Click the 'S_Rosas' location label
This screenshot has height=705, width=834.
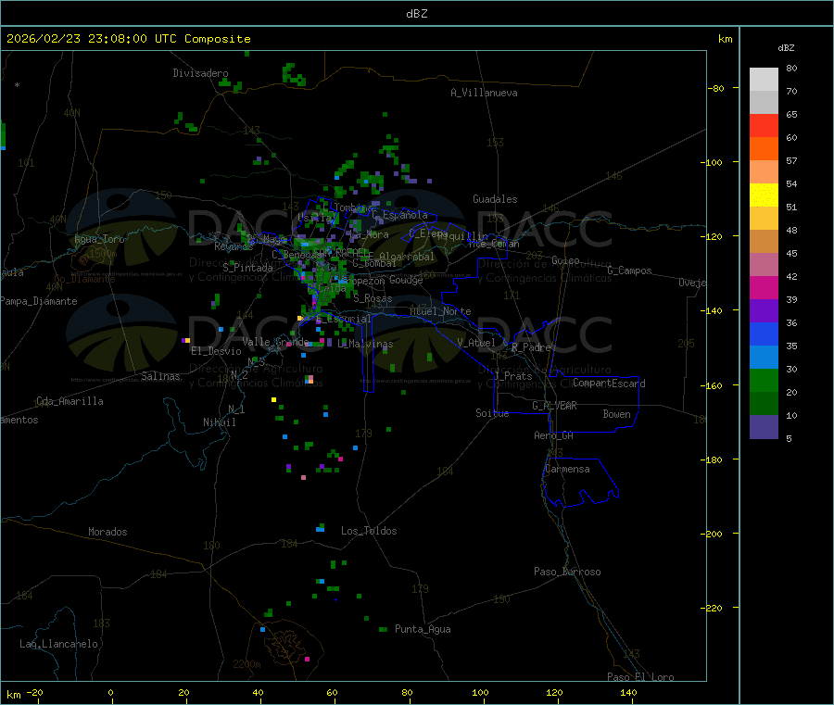tap(373, 298)
